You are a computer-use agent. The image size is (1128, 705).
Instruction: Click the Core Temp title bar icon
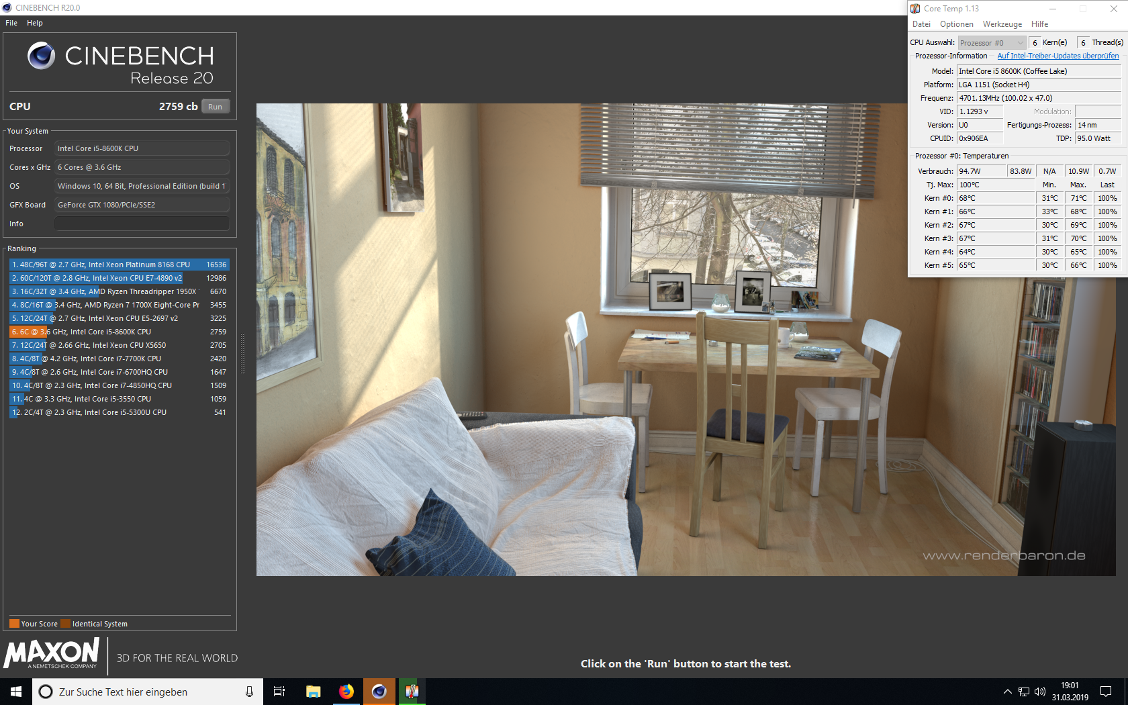(x=915, y=9)
